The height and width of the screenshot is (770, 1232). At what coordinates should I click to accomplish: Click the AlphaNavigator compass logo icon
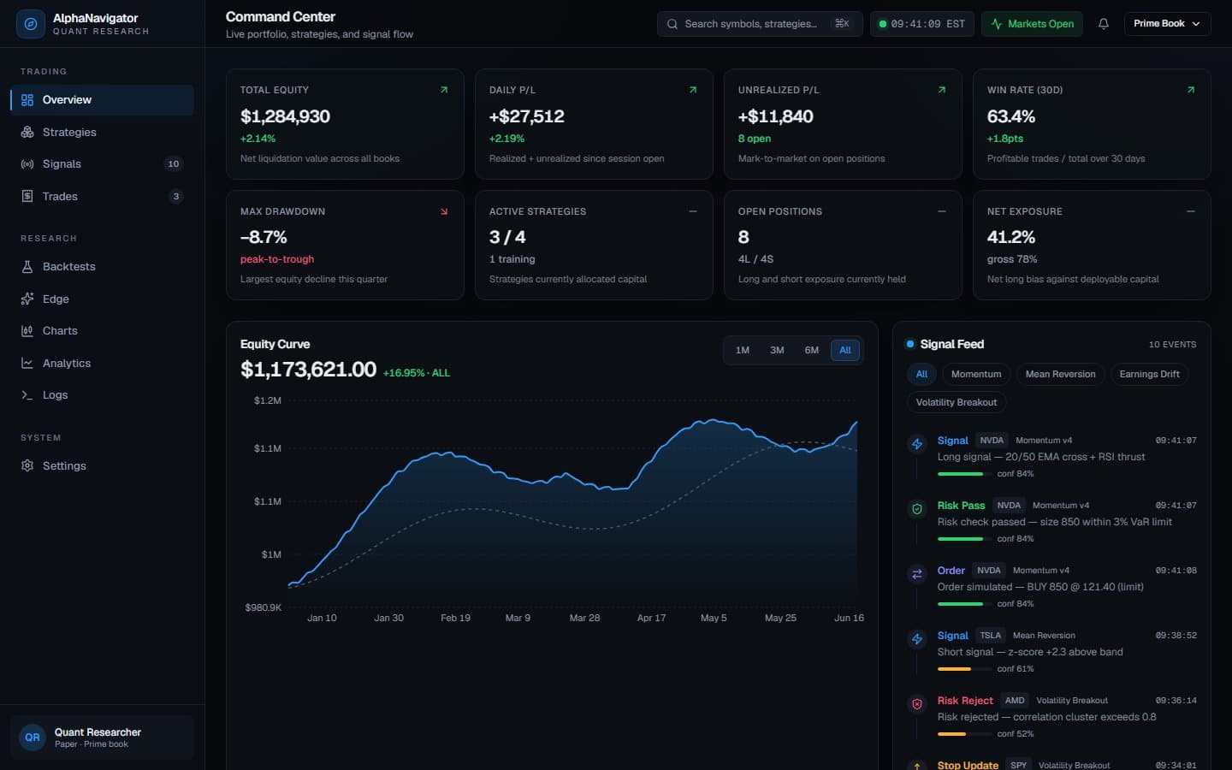[x=31, y=24]
